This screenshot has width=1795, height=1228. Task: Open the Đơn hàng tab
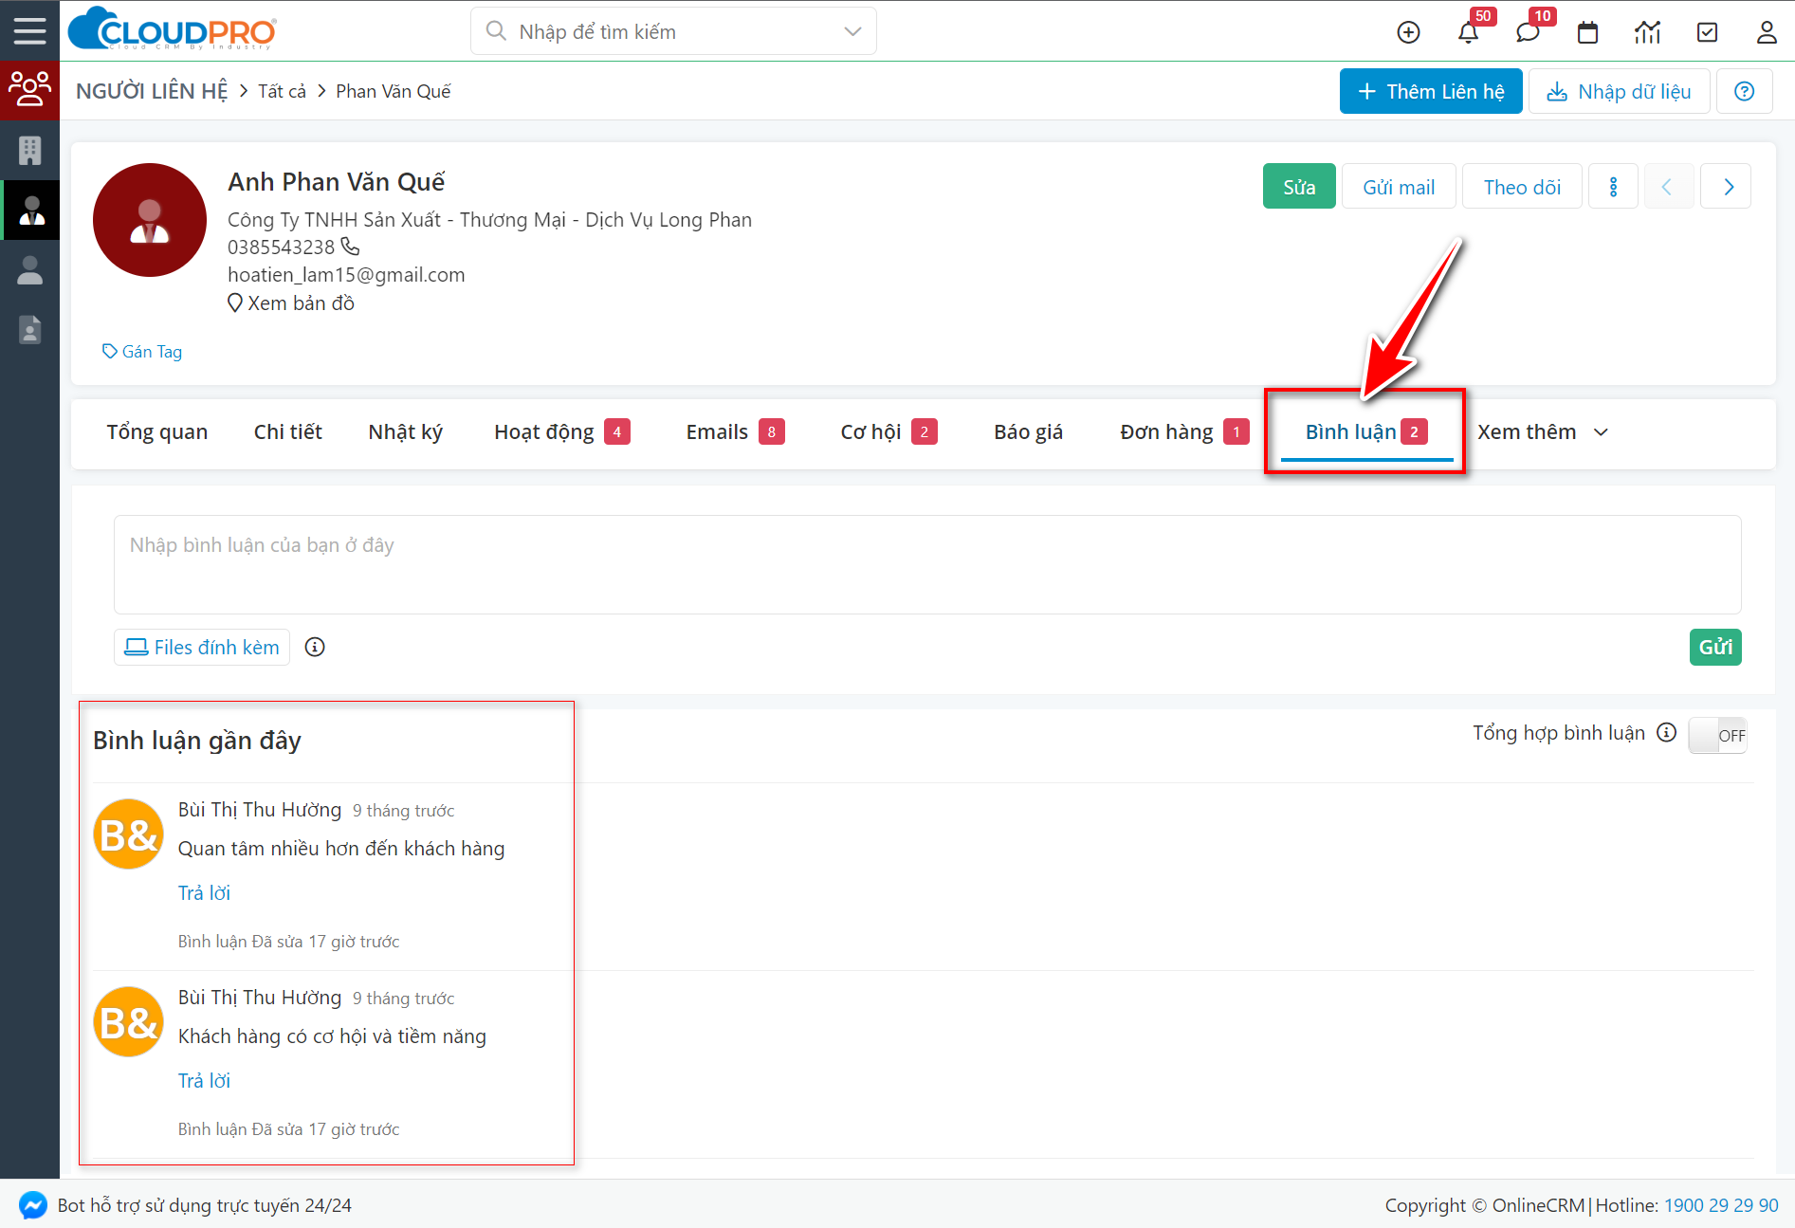(1184, 431)
